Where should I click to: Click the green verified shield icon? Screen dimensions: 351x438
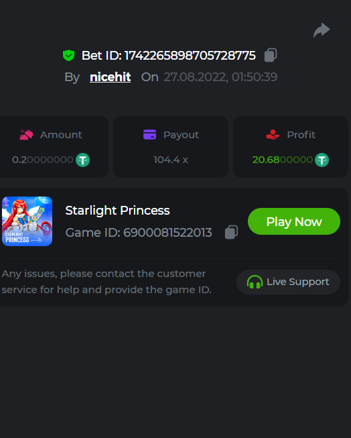68,55
